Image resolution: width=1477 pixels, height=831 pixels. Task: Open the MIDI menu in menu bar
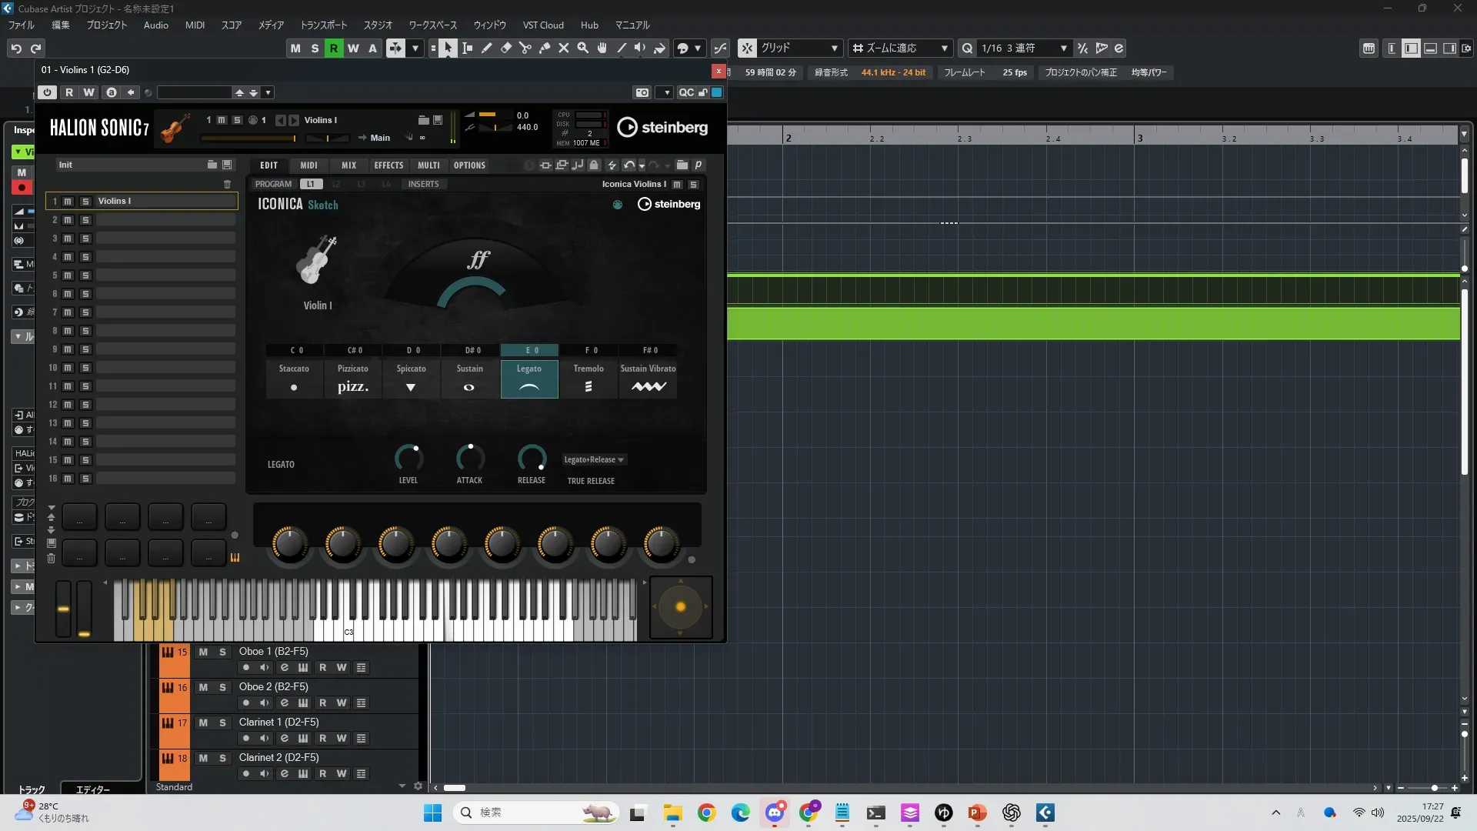pos(195,25)
